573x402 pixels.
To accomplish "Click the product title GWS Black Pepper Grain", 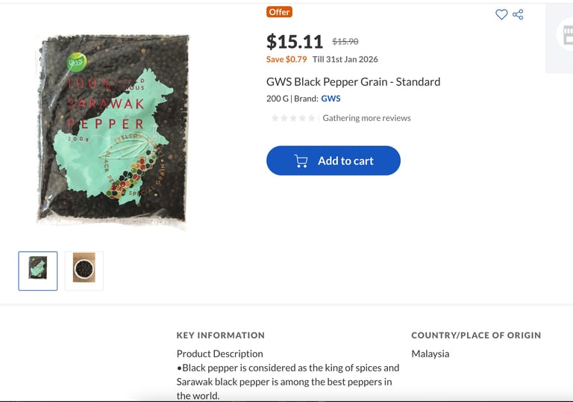I will (x=354, y=81).
